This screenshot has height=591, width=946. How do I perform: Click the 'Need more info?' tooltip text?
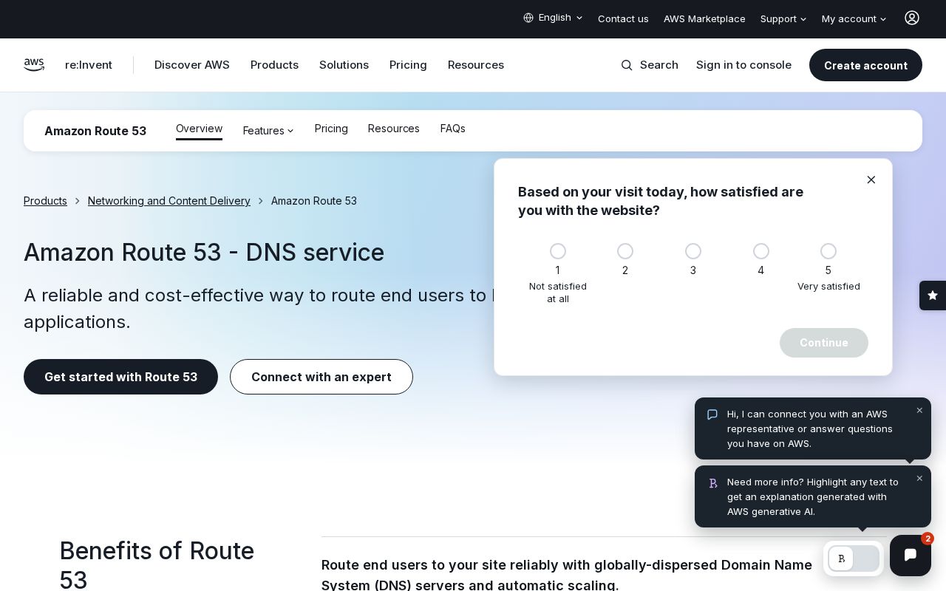813,496
